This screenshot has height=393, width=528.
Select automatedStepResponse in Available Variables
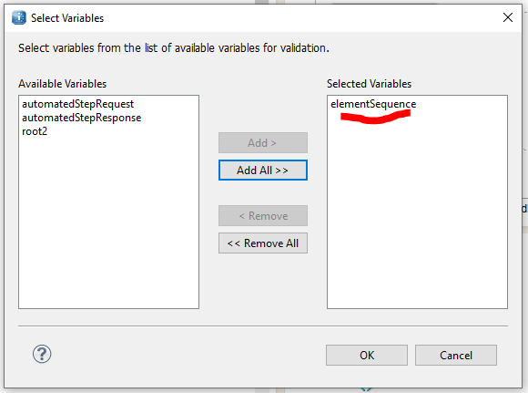(82, 118)
